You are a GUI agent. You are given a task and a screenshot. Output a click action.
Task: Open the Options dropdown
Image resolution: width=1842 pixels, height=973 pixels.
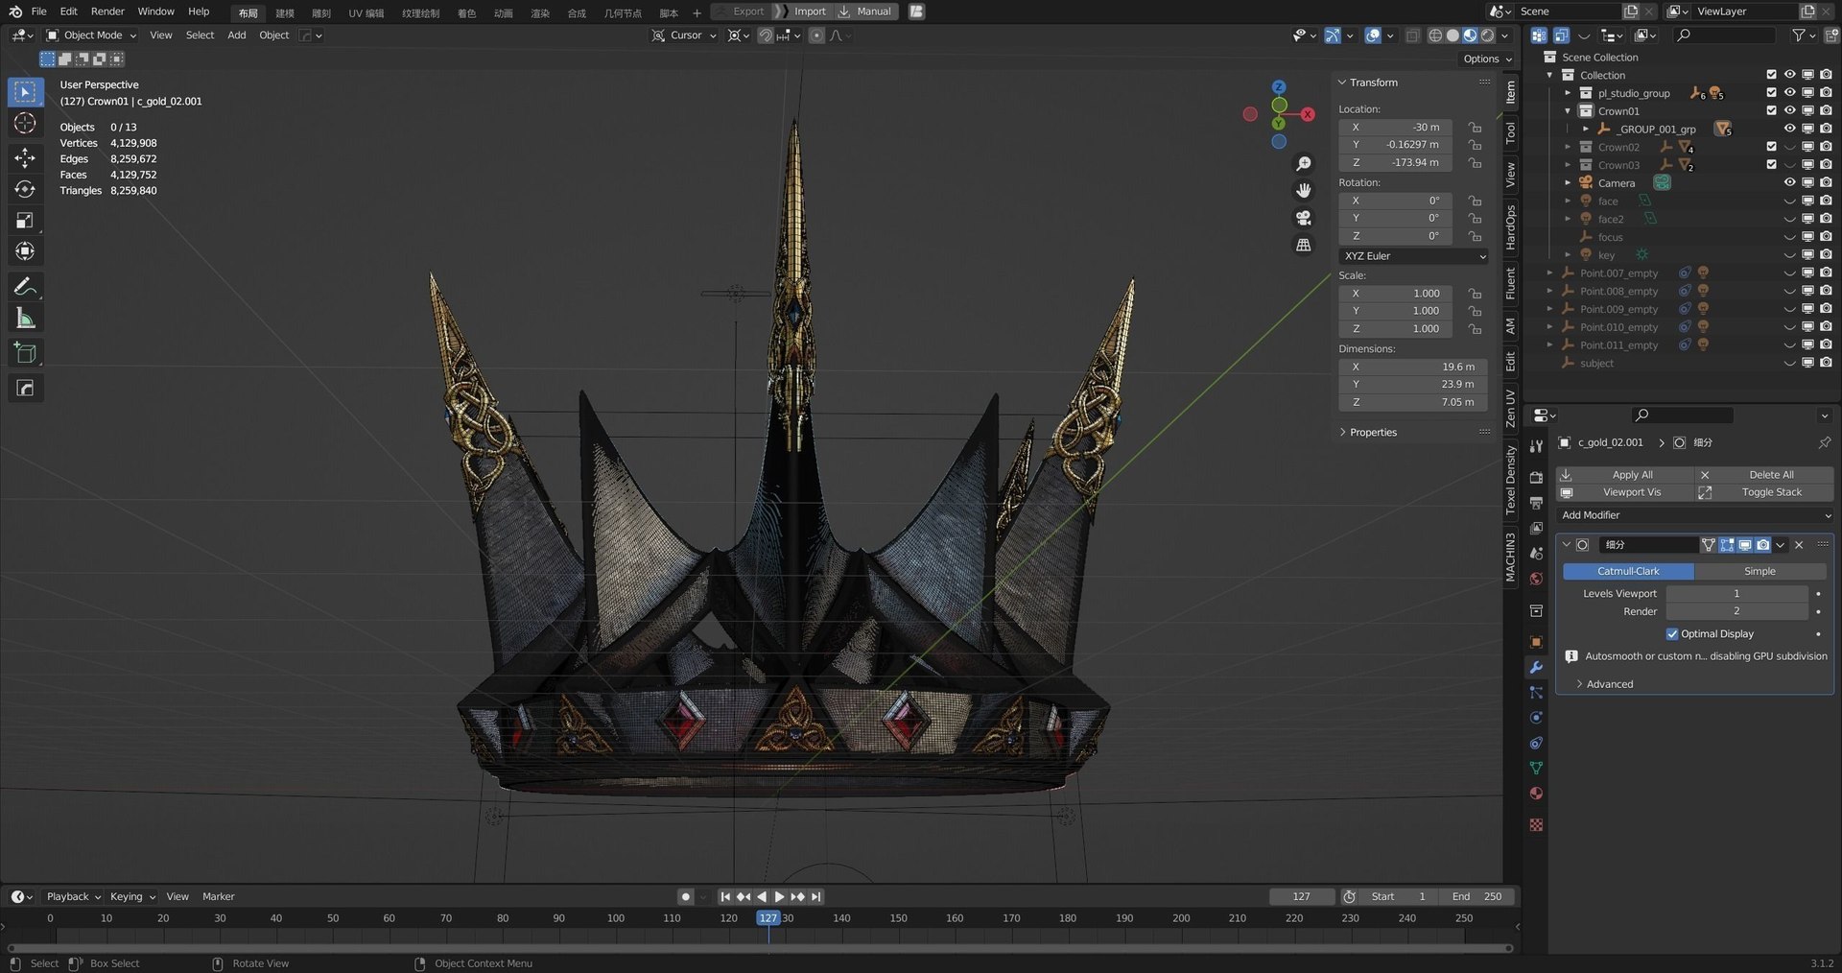pos(1486,59)
